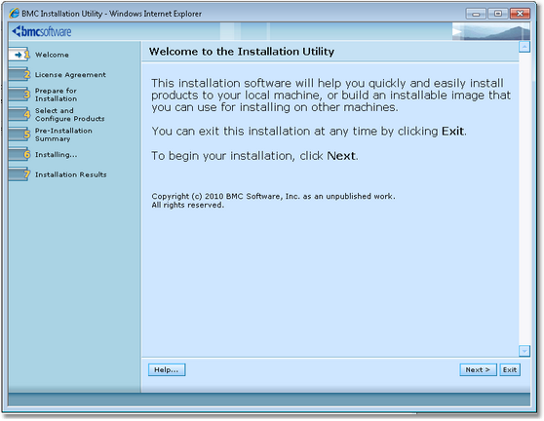Click the mountain banner image
544x421 pixels.
pyautogui.click(x=491, y=31)
